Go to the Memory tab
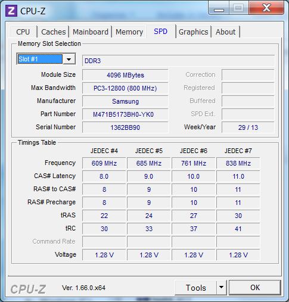289x302 pixels. (x=129, y=32)
